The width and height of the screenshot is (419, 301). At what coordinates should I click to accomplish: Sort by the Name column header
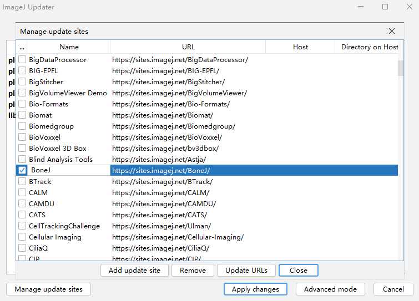69,47
